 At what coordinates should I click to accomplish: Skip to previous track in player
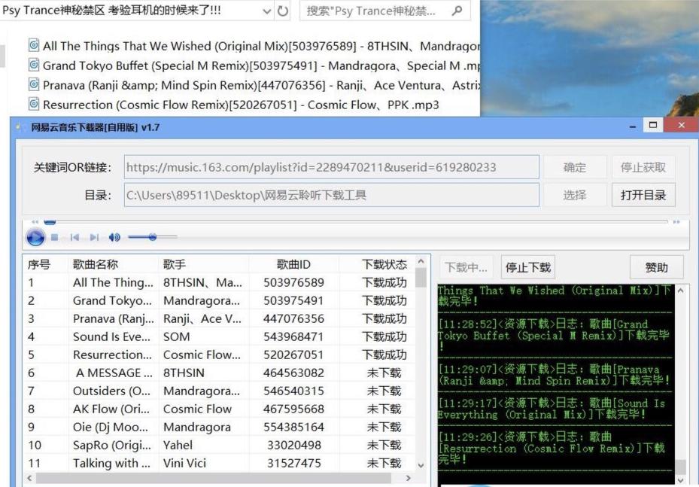coord(74,238)
